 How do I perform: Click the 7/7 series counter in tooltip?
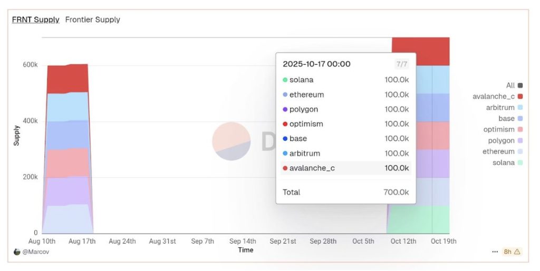point(401,64)
